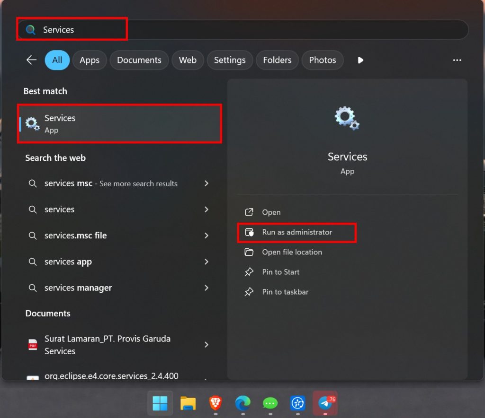Open Telegram from the taskbar
Image resolution: width=485 pixels, height=418 pixels.
pos(325,403)
